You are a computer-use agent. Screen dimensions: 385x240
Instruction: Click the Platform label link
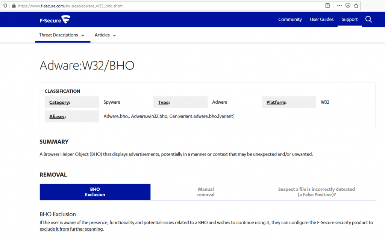[276, 102]
